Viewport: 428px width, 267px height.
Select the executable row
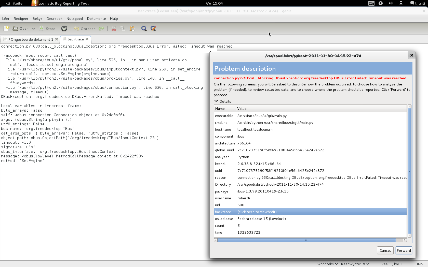coord(310,116)
